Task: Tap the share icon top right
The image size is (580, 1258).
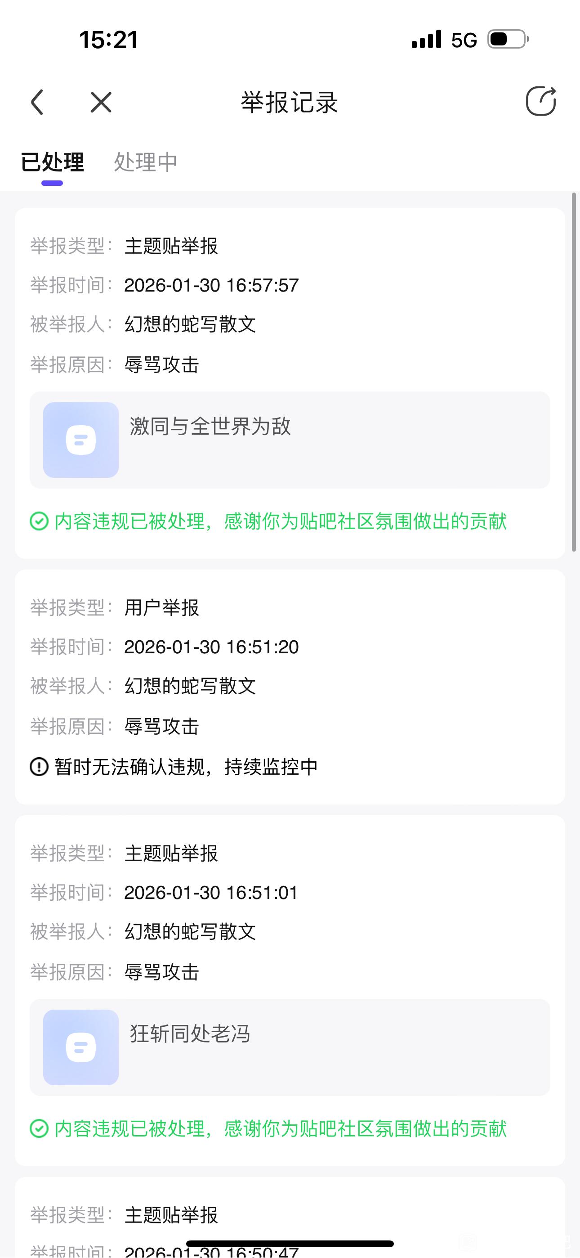Action: (540, 101)
